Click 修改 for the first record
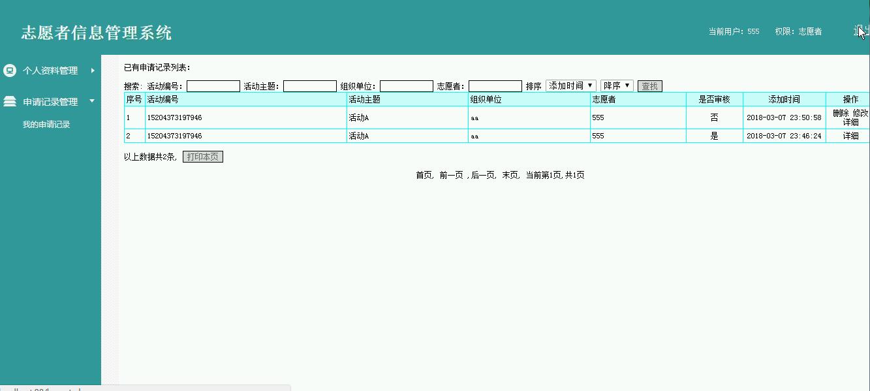Viewport: 870px width, 391px height. coord(860,113)
